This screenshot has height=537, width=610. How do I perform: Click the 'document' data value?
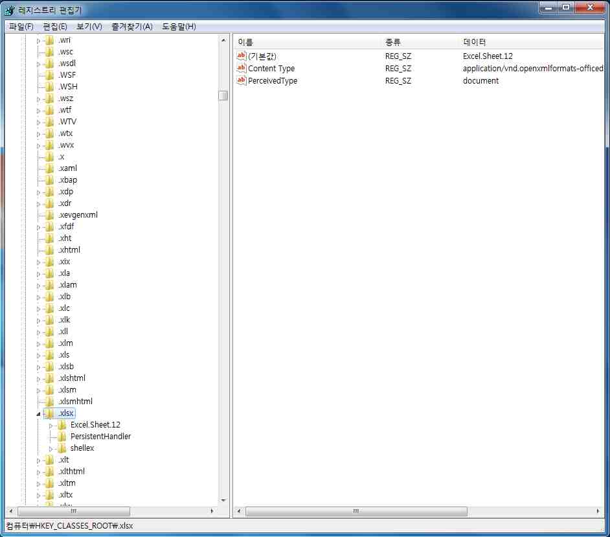481,80
